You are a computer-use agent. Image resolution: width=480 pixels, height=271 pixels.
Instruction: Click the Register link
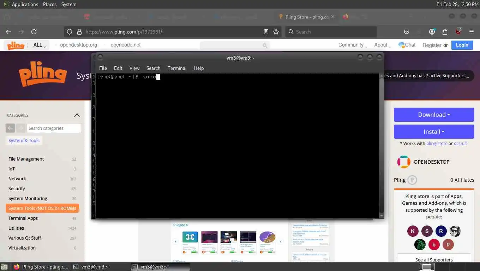[x=432, y=45]
